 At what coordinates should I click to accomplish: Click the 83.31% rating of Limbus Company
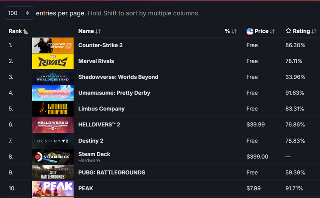(x=295, y=109)
